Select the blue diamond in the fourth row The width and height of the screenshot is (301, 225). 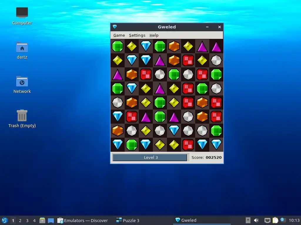coord(132,88)
